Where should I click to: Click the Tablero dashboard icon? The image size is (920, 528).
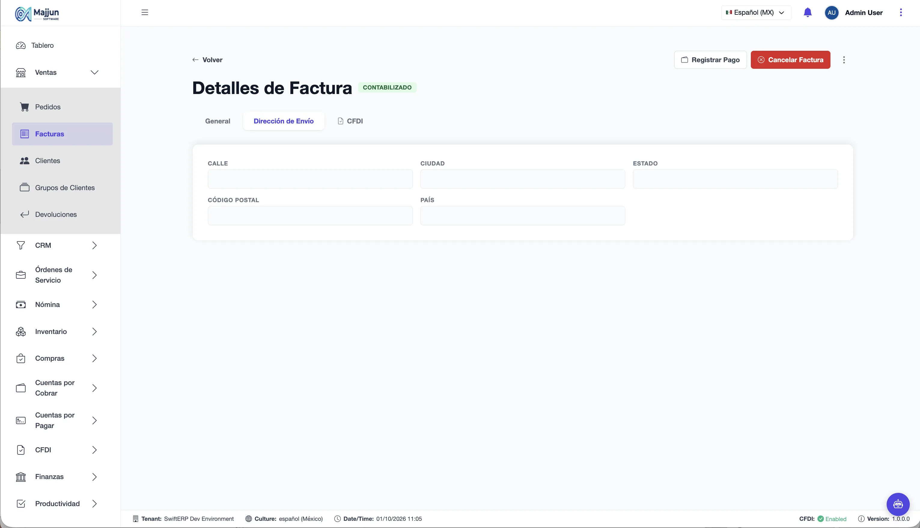tap(21, 45)
